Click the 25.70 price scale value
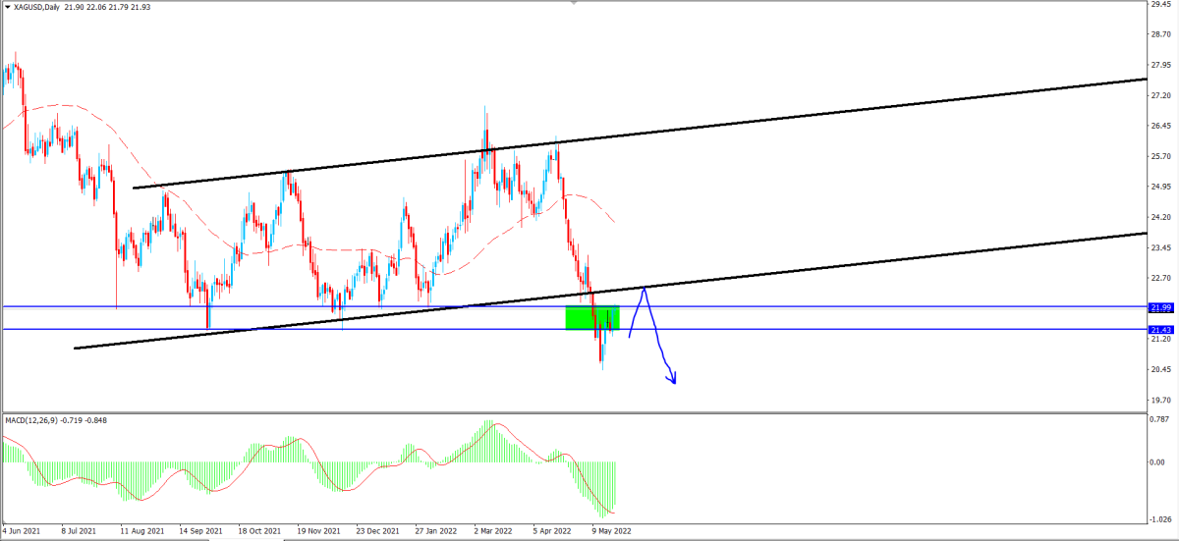This screenshot has height=541, width=1179. [1160, 156]
